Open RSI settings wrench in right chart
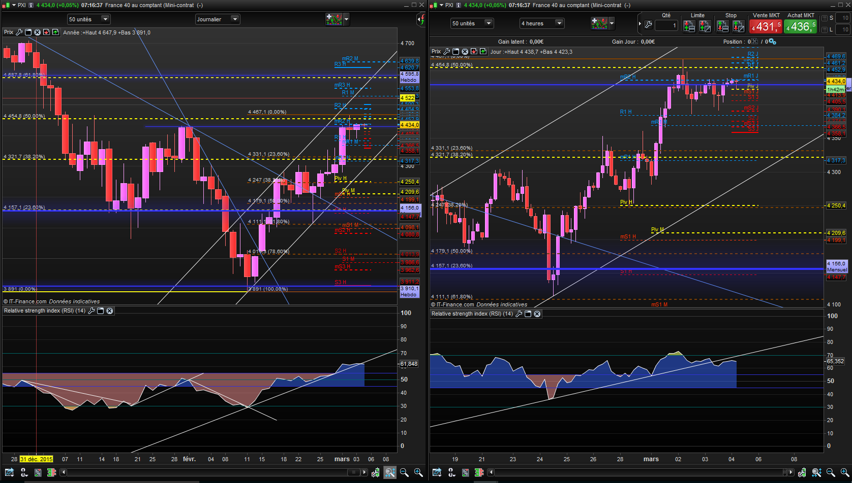Image resolution: width=852 pixels, height=483 pixels. pyautogui.click(x=519, y=314)
